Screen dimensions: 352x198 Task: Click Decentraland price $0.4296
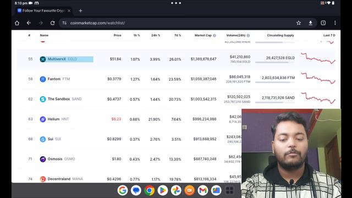point(114,179)
